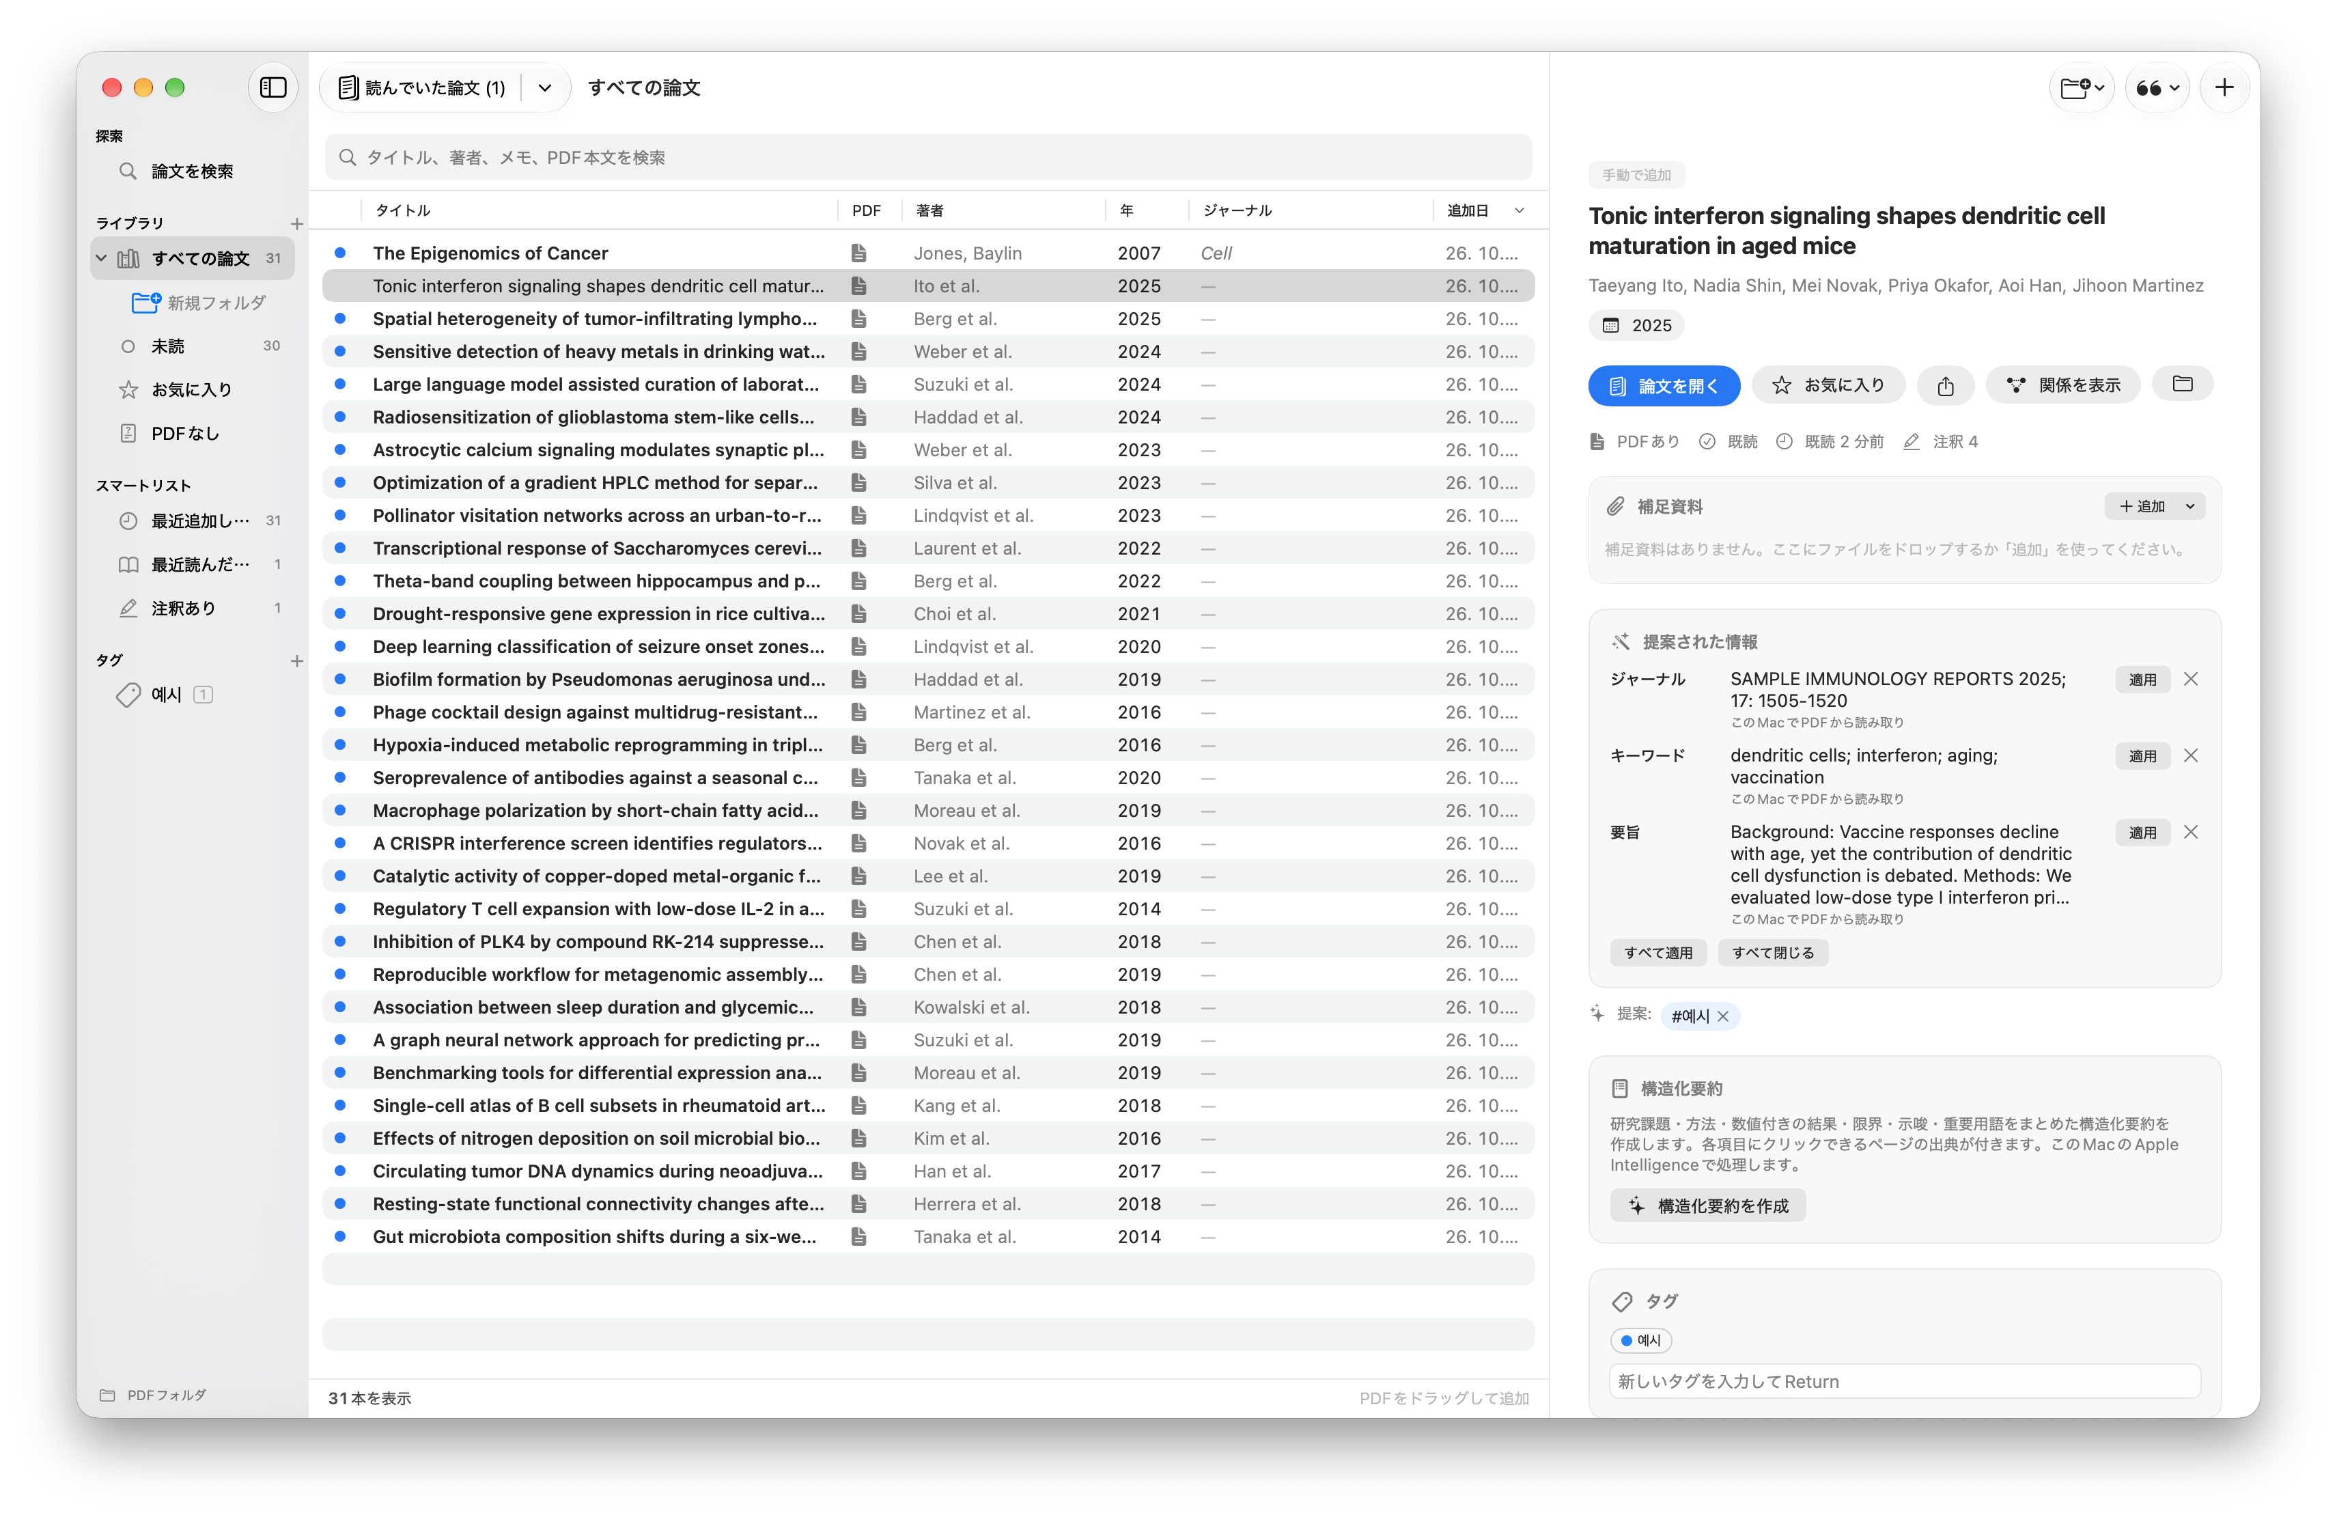Click the 読んでいた論文 (1) button

423,87
